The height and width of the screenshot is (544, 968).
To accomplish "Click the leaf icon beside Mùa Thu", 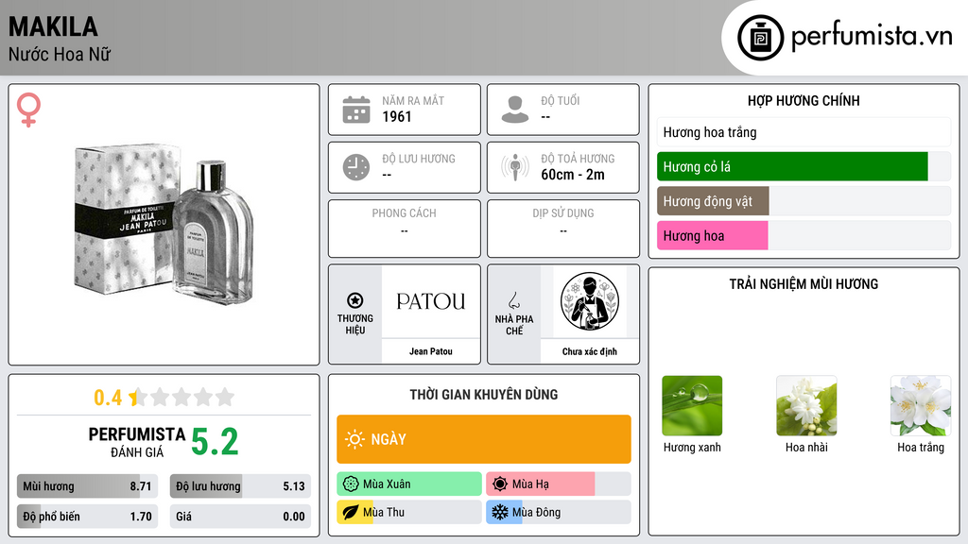I will [x=351, y=512].
